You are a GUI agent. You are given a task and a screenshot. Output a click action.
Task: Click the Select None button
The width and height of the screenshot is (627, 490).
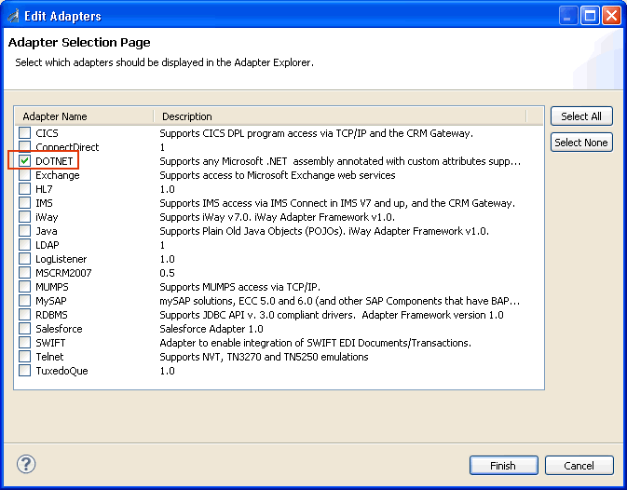[x=581, y=143]
